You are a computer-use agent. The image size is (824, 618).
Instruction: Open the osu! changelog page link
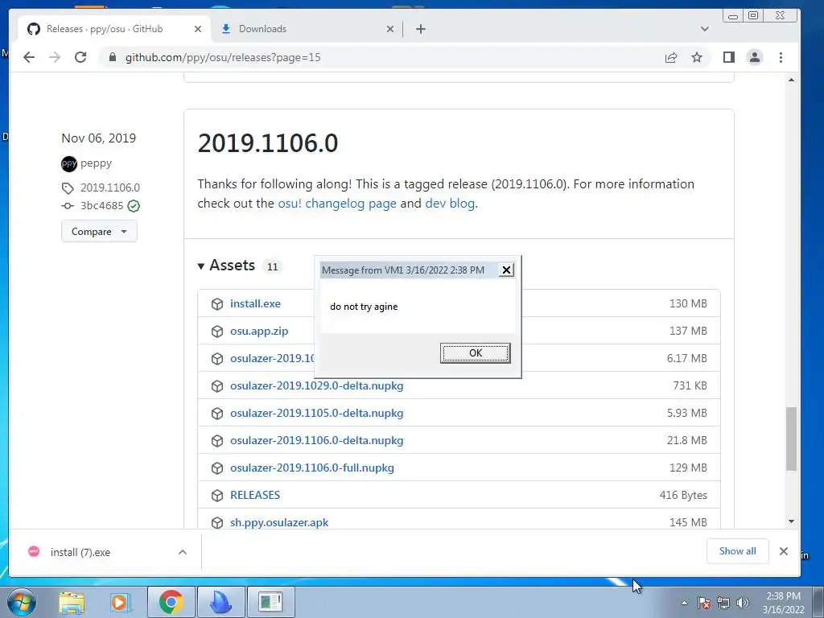337,204
